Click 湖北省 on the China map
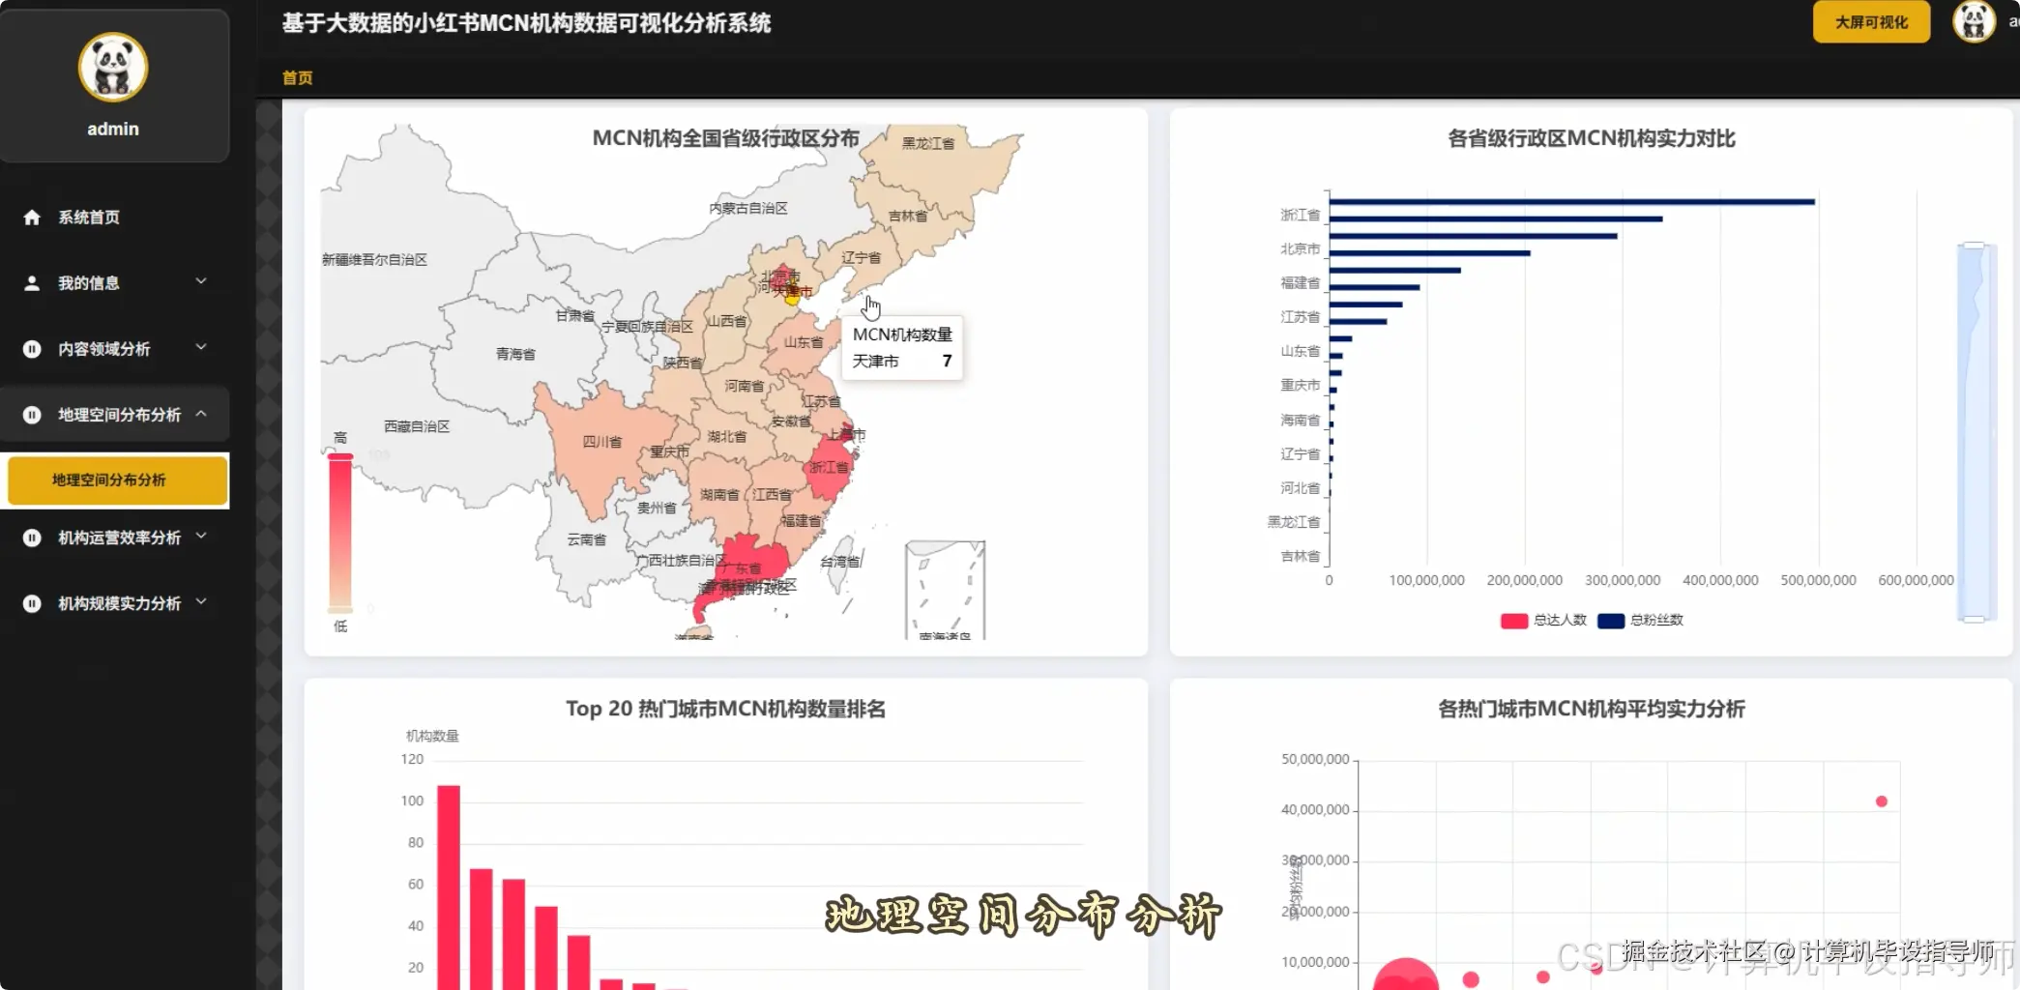 coord(726,437)
